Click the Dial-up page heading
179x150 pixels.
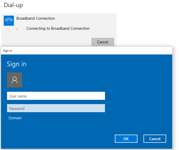pos(13,5)
